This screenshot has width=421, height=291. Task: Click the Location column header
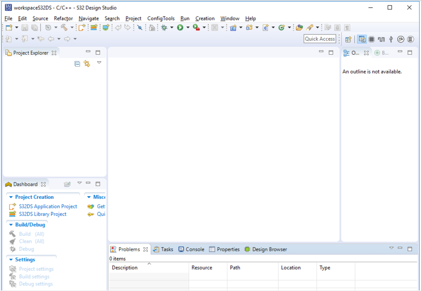click(298, 267)
